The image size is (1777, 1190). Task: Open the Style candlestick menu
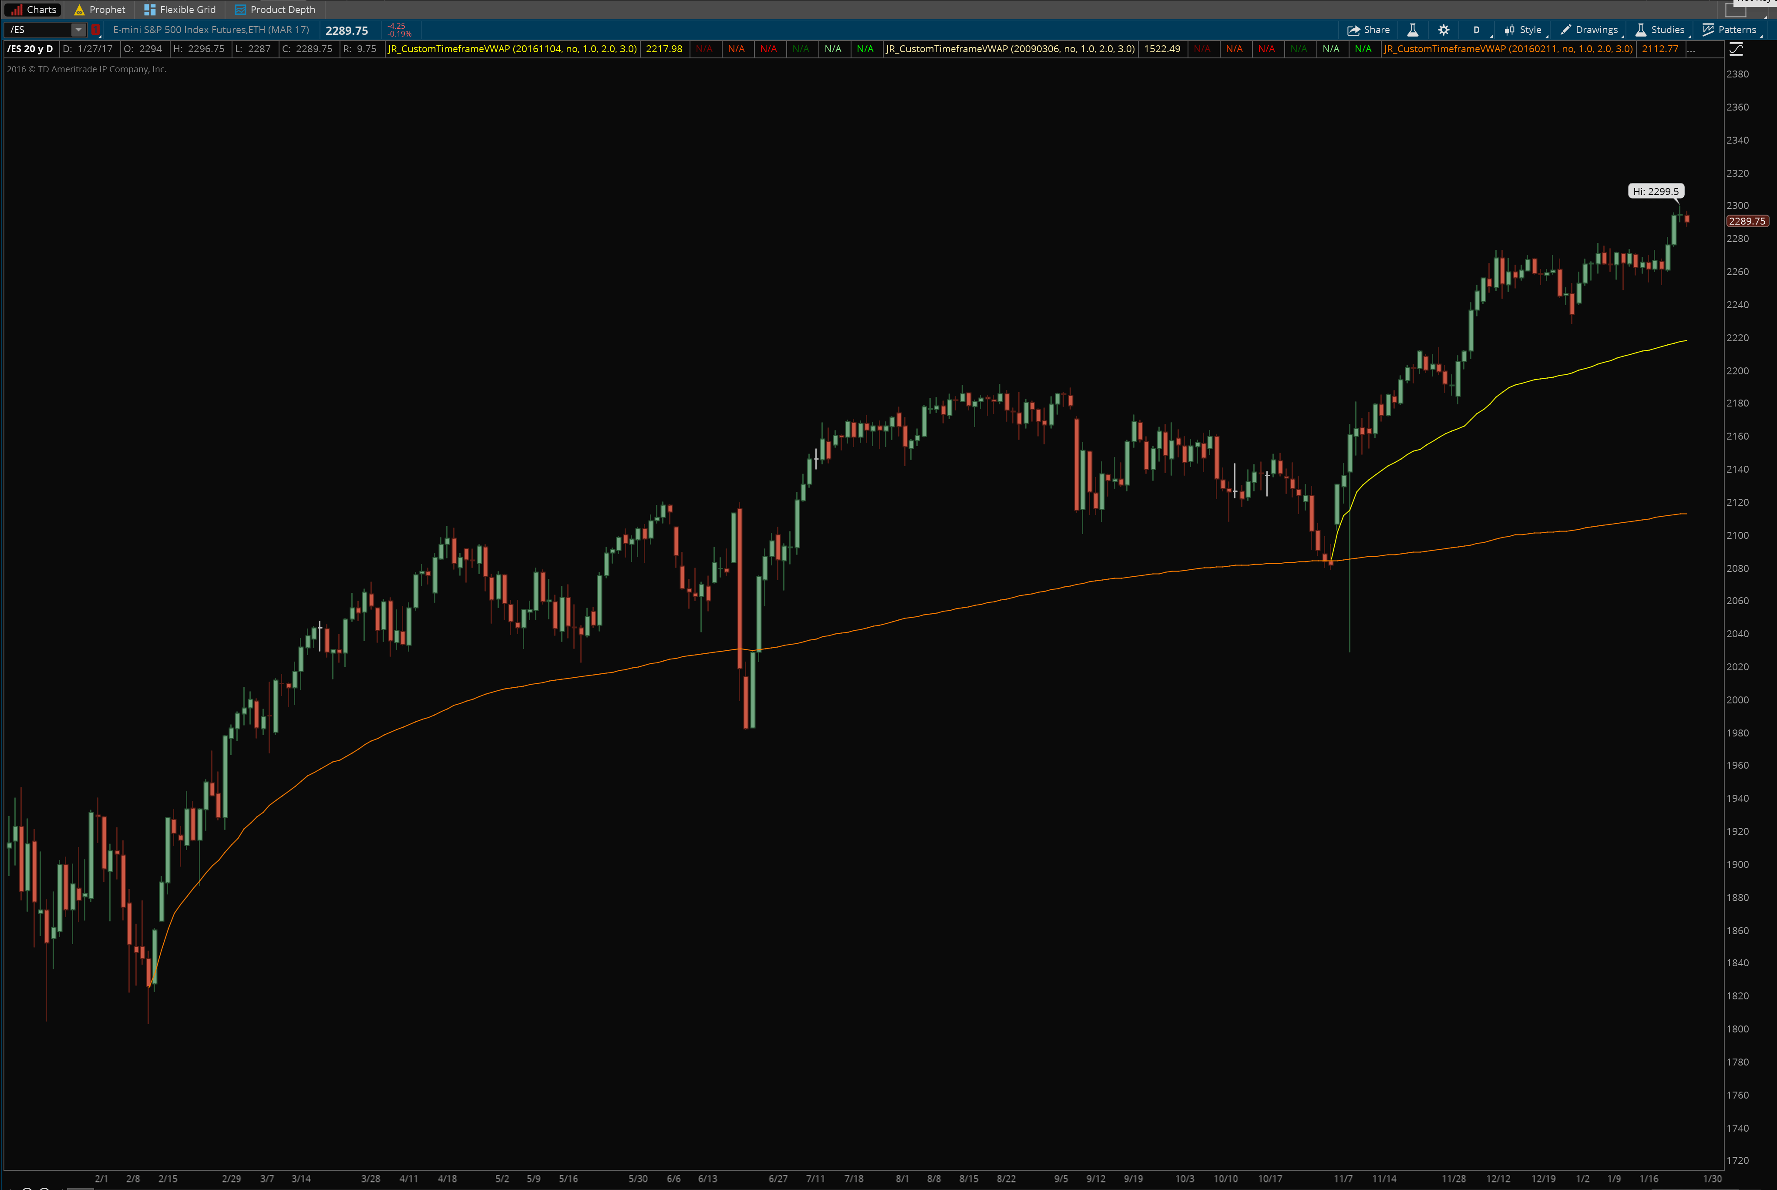click(x=1522, y=30)
